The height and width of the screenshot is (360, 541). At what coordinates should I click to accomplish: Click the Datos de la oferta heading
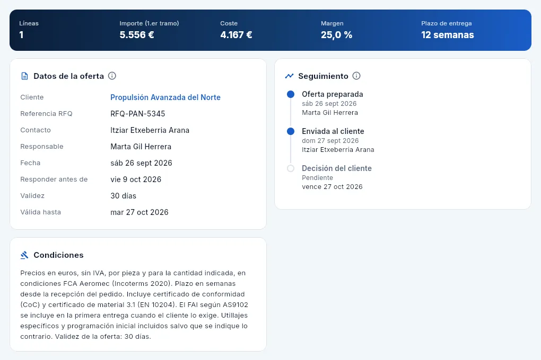pos(68,76)
